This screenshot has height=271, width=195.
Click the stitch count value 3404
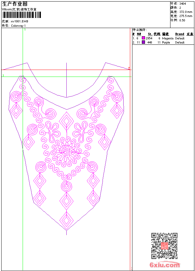tap(182, 4)
